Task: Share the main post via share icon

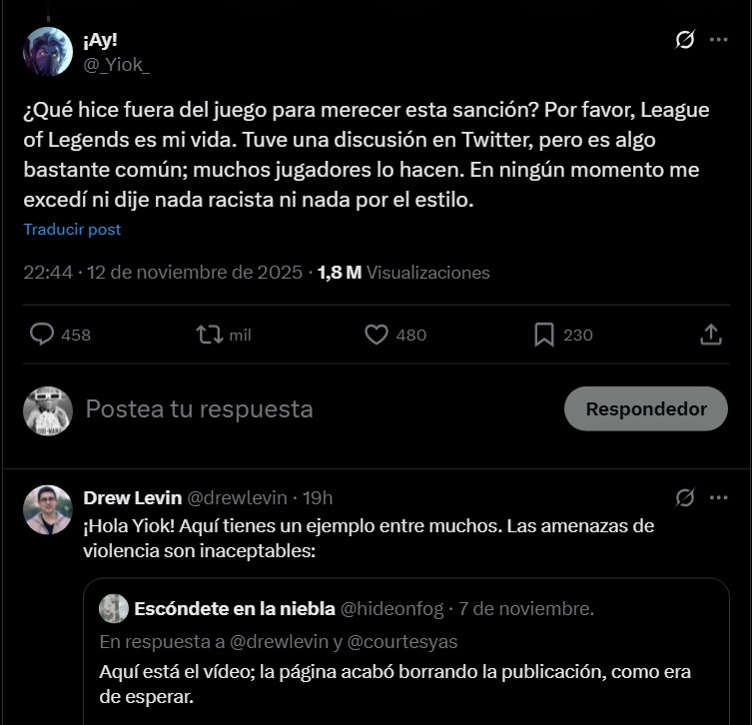Action: [711, 335]
